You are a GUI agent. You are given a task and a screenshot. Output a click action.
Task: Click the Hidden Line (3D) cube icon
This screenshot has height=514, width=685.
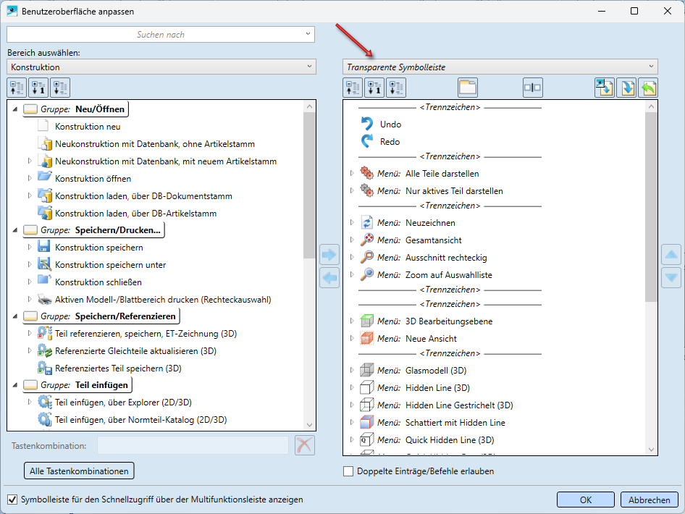tap(367, 387)
